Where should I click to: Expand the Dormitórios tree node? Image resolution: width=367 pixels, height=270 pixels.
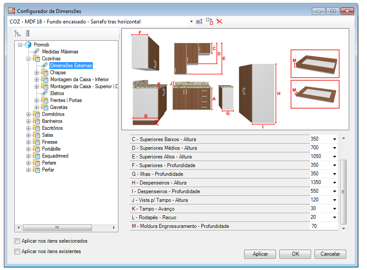(28, 114)
